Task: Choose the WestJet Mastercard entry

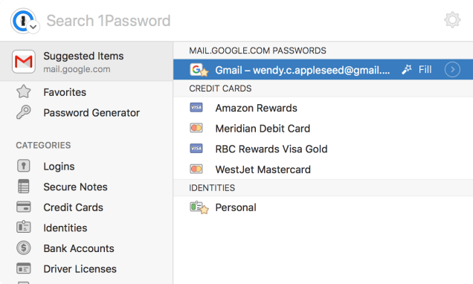Action: pyautogui.click(x=323, y=169)
